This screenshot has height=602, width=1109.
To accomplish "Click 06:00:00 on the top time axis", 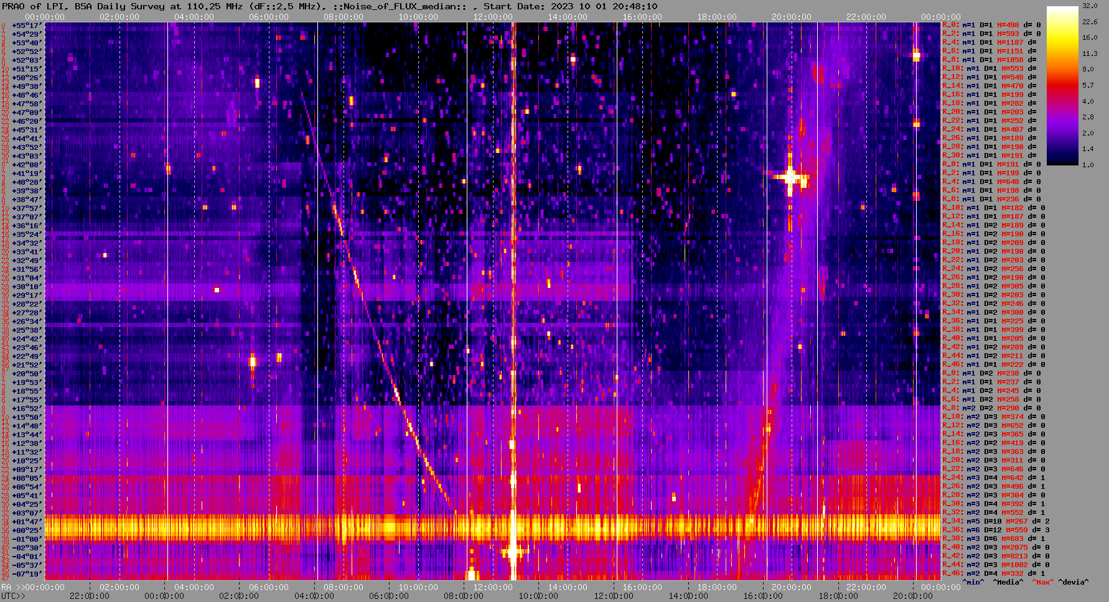I will pyautogui.click(x=269, y=17).
